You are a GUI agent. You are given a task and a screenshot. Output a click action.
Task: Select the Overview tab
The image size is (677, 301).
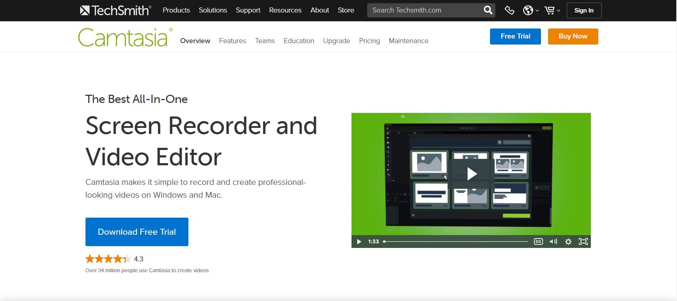pos(195,41)
